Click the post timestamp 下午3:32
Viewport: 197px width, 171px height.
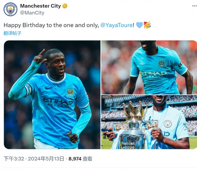click(x=14, y=159)
